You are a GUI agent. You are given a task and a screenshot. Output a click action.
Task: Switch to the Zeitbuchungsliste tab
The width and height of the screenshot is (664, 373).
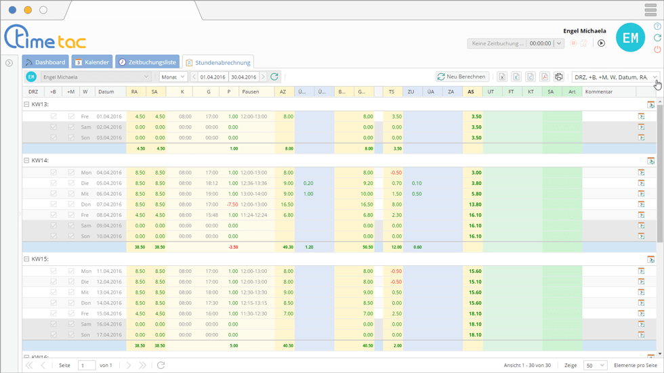(x=147, y=62)
